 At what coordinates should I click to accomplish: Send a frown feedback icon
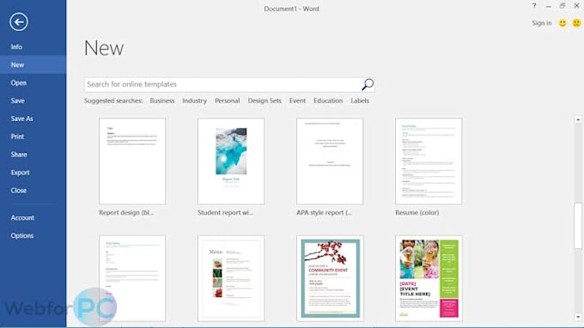tap(576, 23)
